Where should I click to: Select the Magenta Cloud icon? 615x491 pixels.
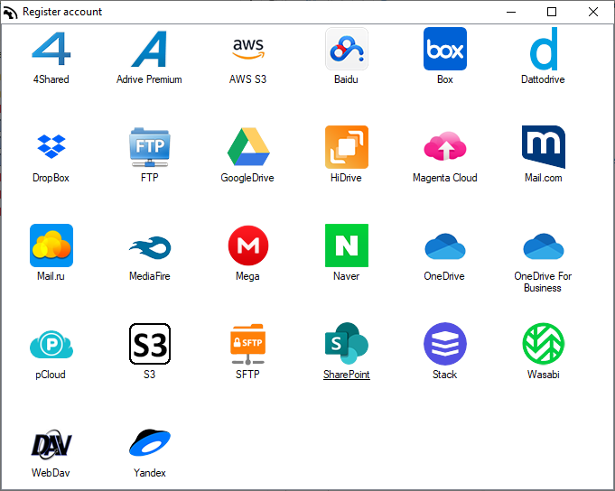coord(445,146)
